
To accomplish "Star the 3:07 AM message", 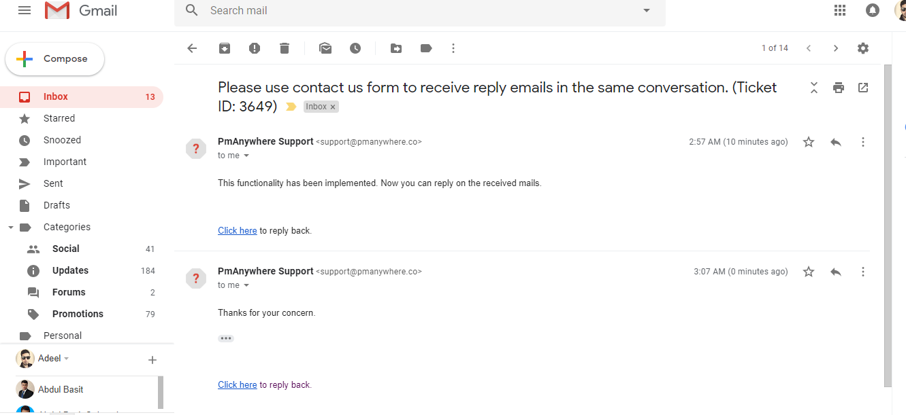I will pyautogui.click(x=809, y=272).
